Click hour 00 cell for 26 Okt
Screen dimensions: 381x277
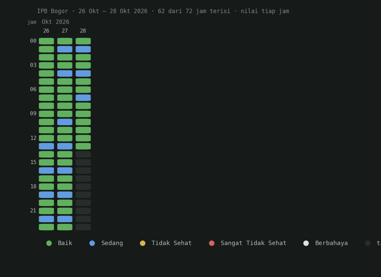(x=46, y=41)
